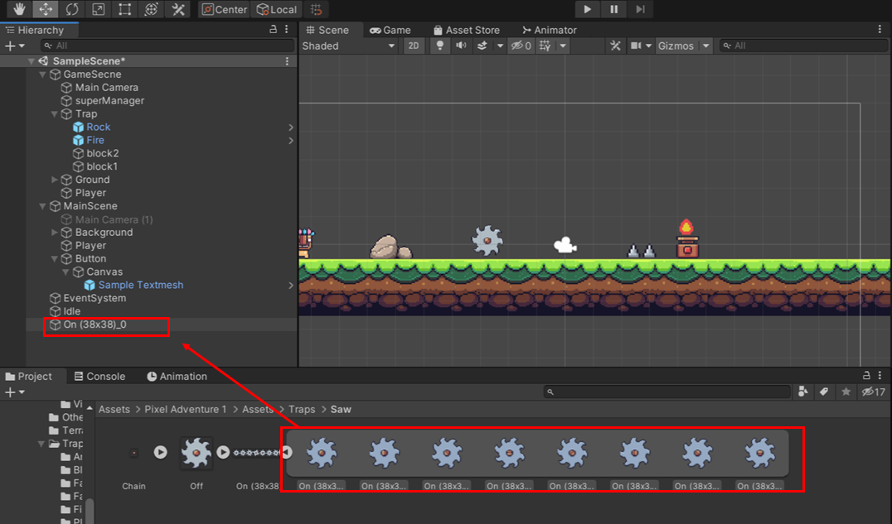
Task: Step one frame forward
Action: point(641,9)
